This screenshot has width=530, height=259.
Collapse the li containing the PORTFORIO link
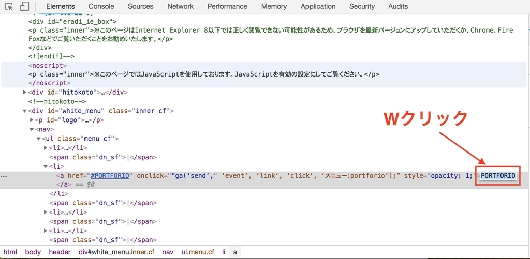tap(46, 166)
